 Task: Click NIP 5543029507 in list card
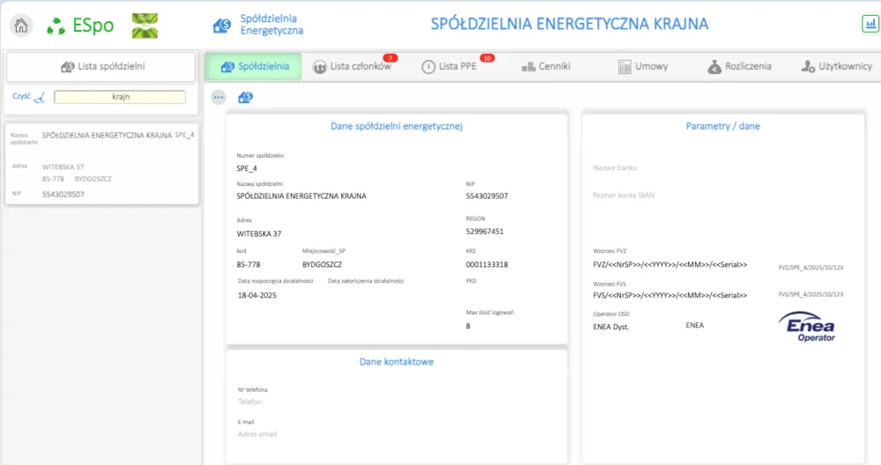63,195
